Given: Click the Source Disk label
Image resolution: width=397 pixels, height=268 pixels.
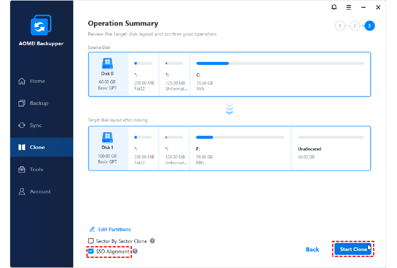Looking at the screenshot, I should pos(99,48).
